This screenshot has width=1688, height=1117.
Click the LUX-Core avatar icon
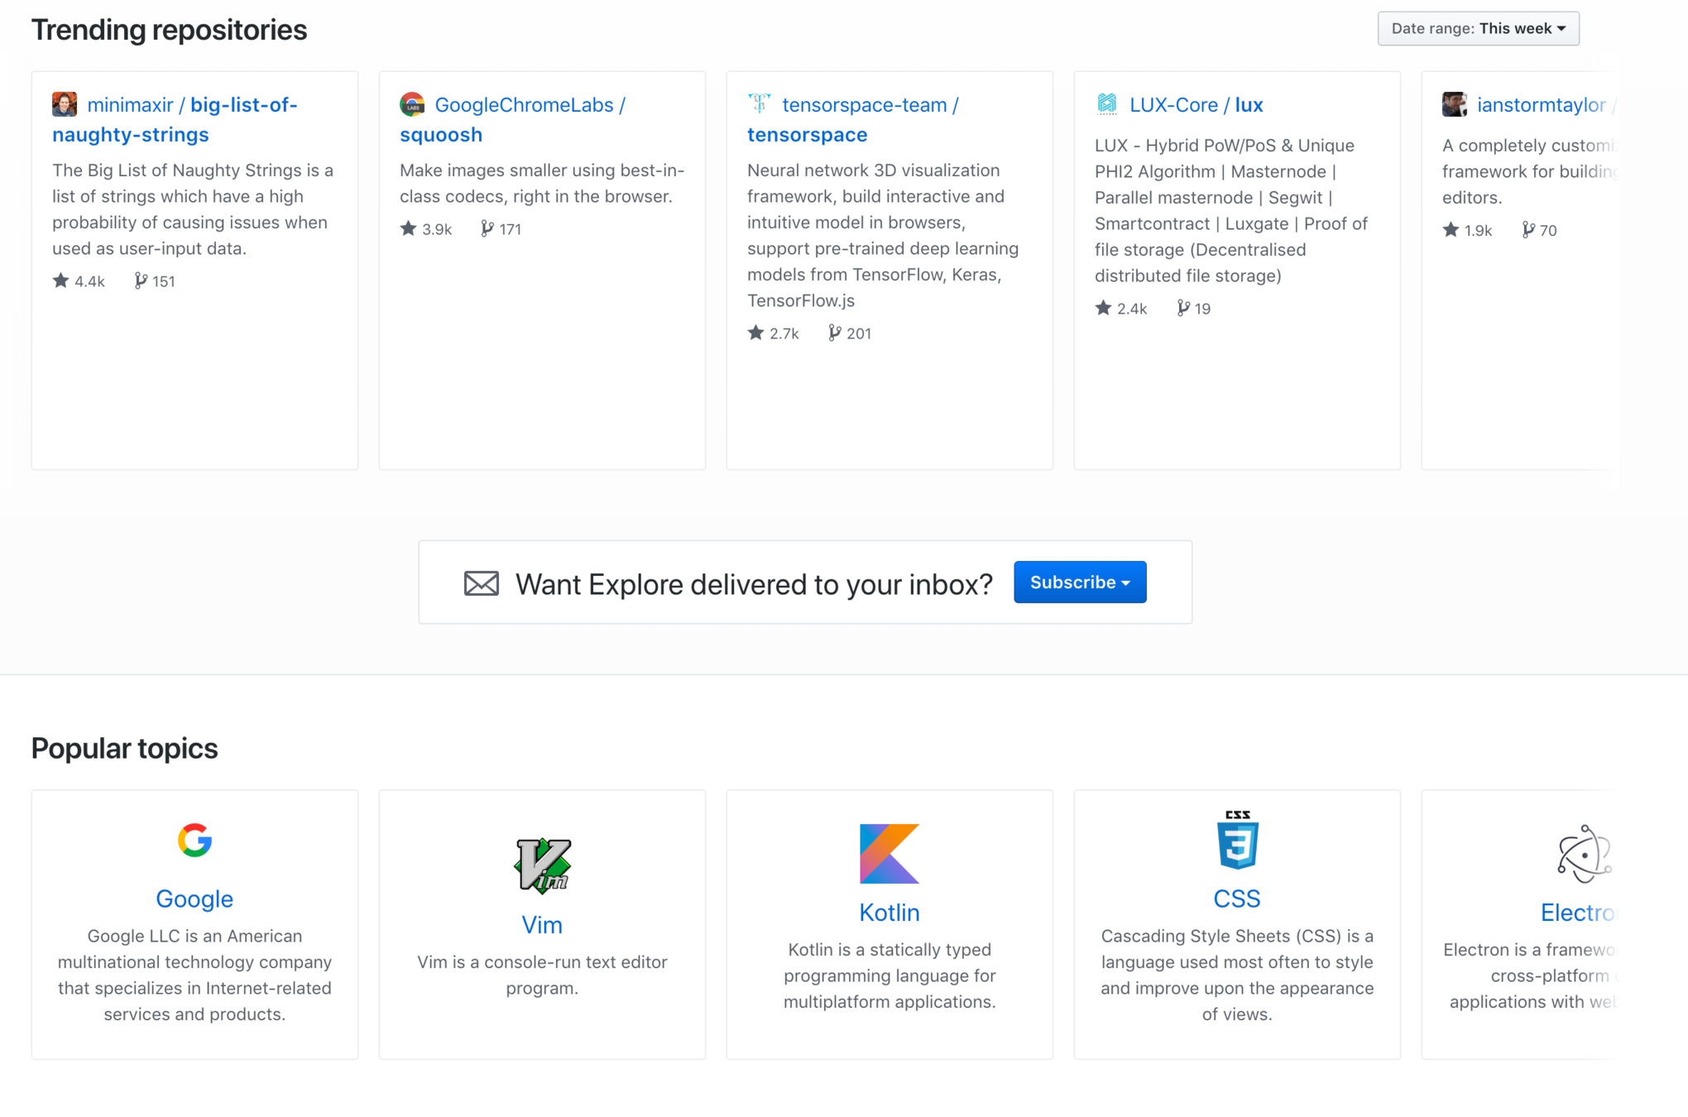1107,104
